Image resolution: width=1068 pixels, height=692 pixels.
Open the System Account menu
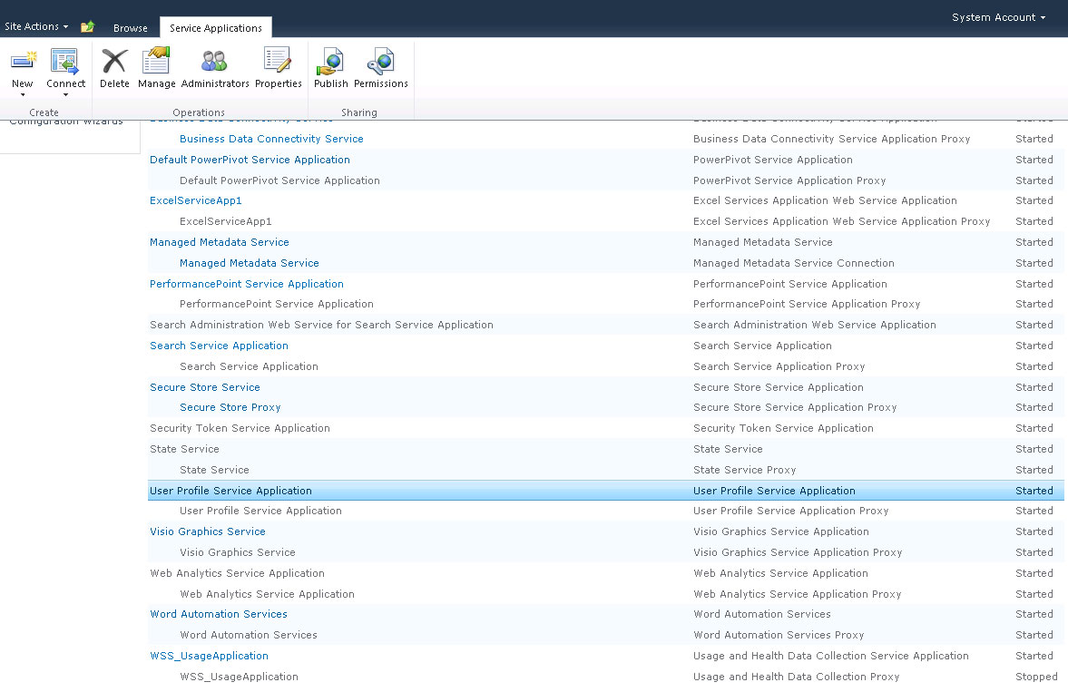[998, 18]
